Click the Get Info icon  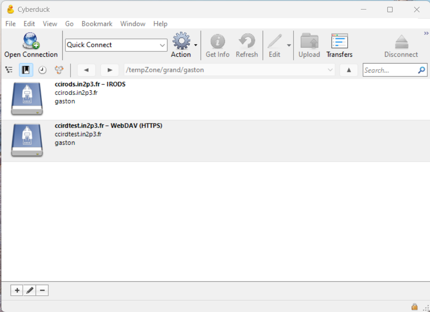(x=218, y=41)
